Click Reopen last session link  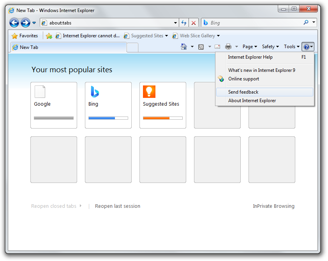118,206
